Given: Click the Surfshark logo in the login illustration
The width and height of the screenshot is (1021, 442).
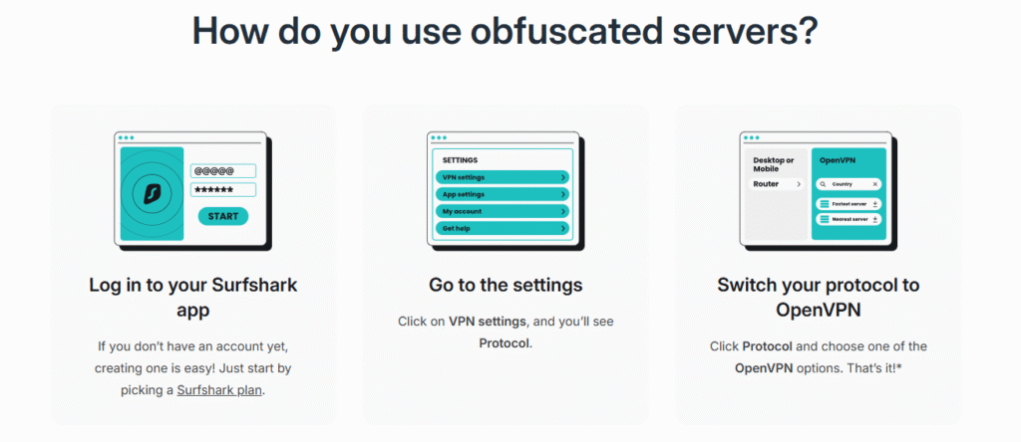Looking at the screenshot, I should point(153,193).
